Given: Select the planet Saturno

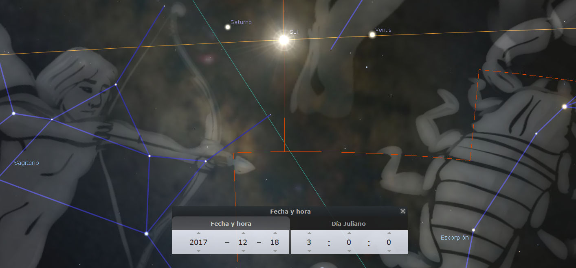Looking at the screenshot, I should coord(228,27).
